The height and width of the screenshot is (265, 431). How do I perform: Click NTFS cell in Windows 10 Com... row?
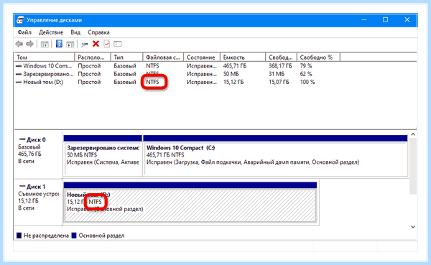point(152,66)
